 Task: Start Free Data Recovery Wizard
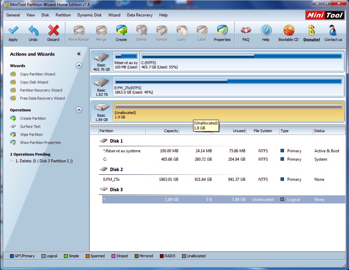point(43,98)
